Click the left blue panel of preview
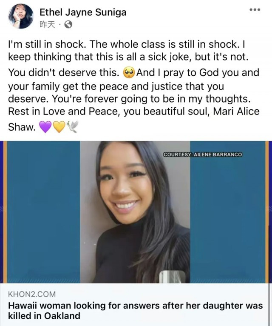Screen dimensions: 272x326 44,212
